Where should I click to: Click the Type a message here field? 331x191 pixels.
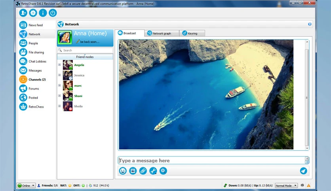211,161
